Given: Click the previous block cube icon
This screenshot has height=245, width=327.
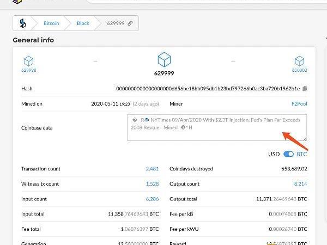Looking at the screenshot, I should tap(28, 61).
